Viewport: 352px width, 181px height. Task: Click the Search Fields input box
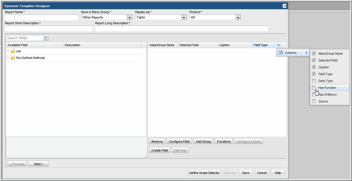pyautogui.click(x=25, y=38)
